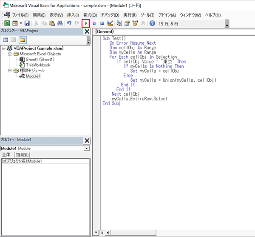The width and height of the screenshot is (255, 237).
Task: Open the Module1 Module object dropdown
Action: (87, 148)
